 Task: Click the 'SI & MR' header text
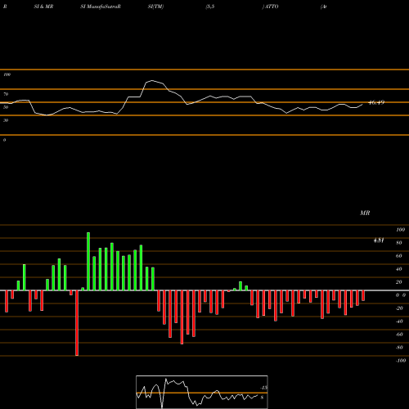pyautogui.click(x=43, y=7)
